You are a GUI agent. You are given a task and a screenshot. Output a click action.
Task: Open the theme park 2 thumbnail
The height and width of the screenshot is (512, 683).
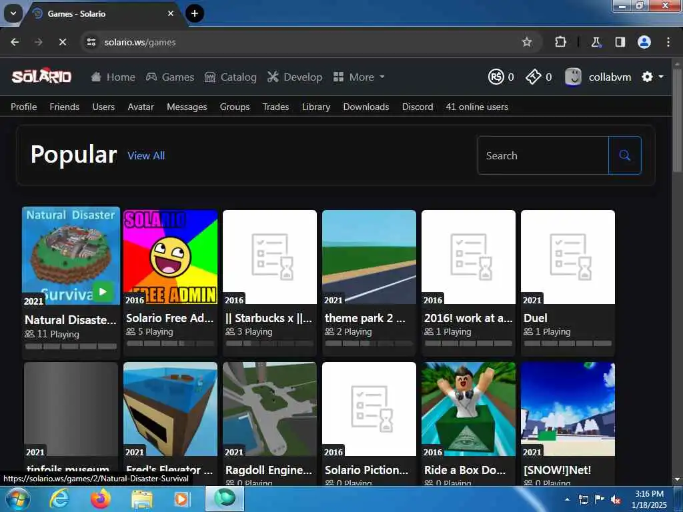[x=369, y=257]
